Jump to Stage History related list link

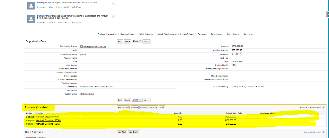(x=233, y=34)
